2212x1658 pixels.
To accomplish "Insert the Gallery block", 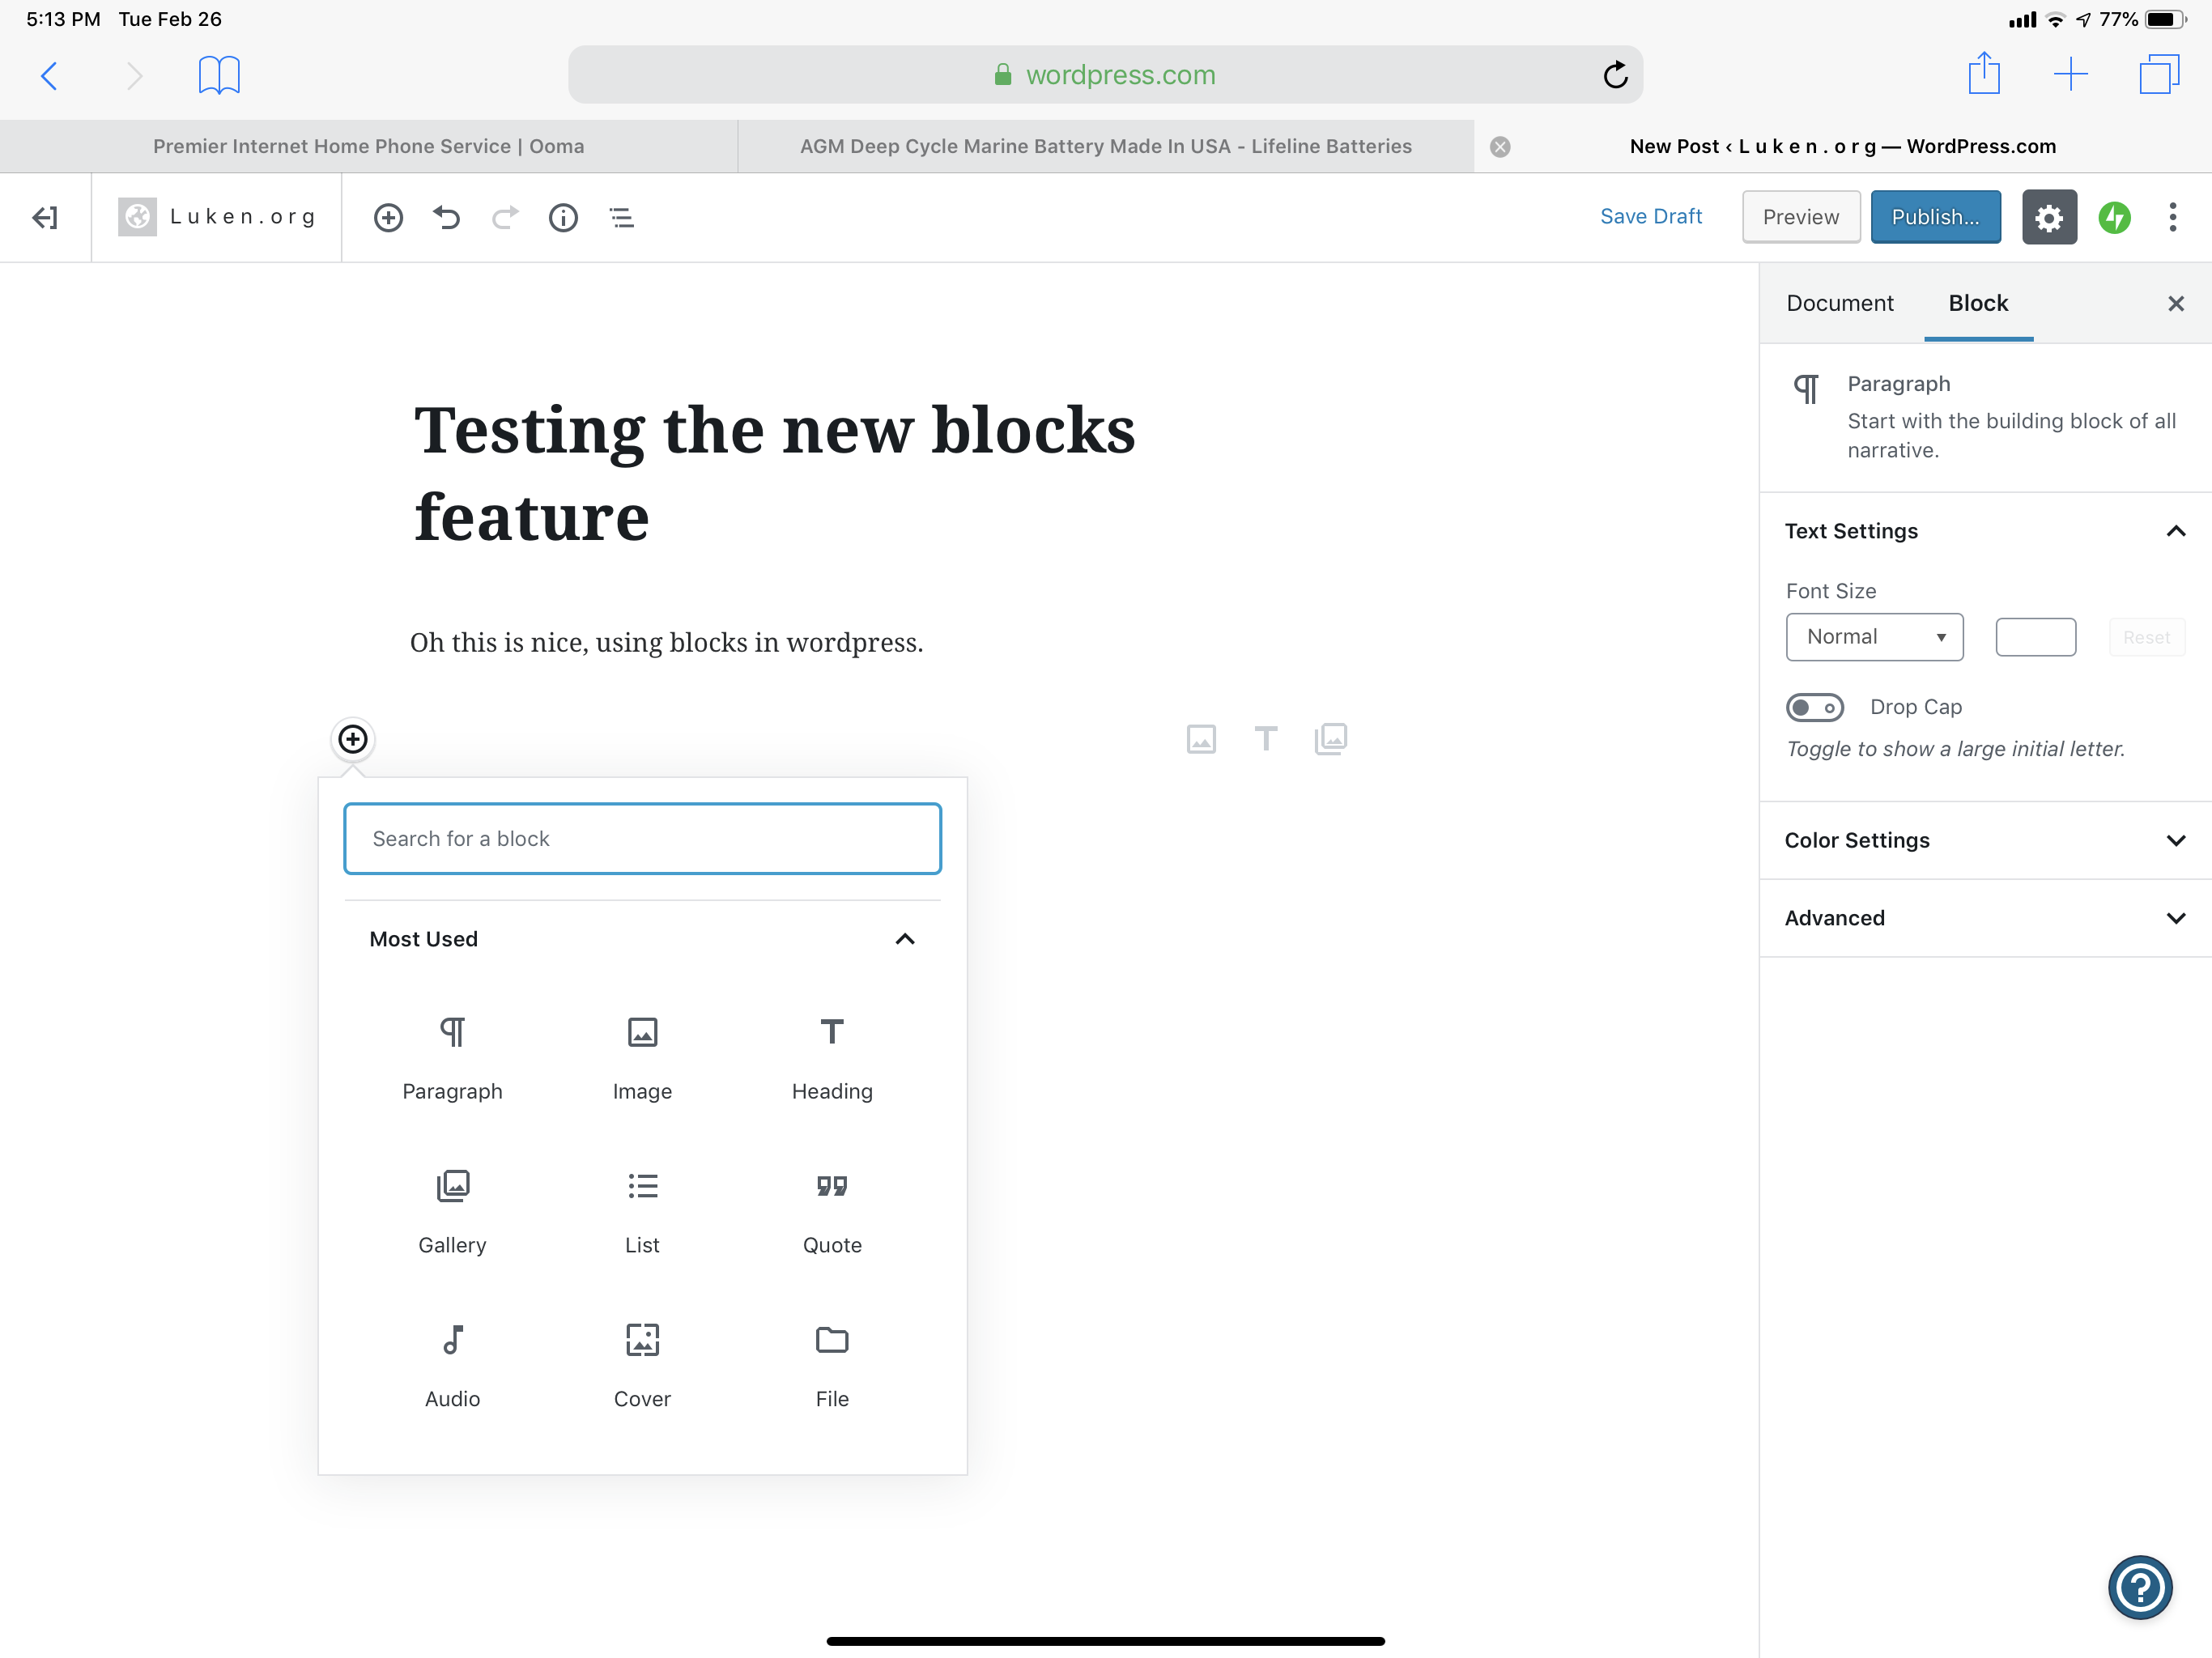I will 452,1211.
